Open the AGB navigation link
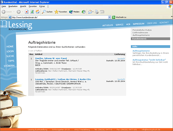 coord(128,24)
